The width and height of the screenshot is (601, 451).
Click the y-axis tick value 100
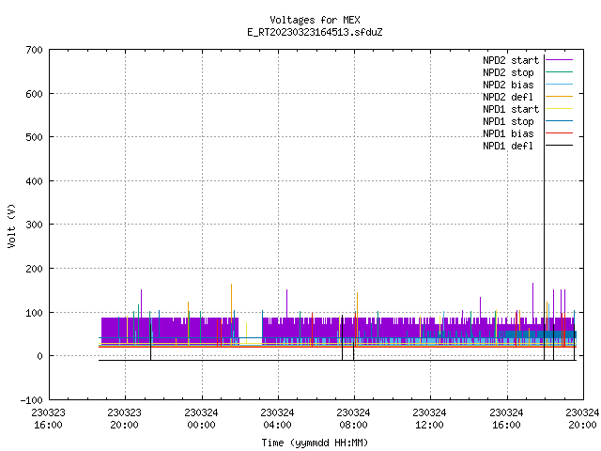tap(34, 313)
